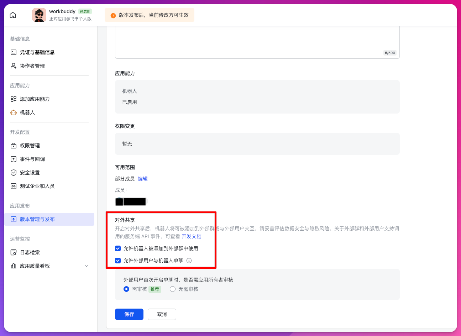This screenshot has width=461, height=336.
Task: Open 测试企业和人员 from the sidebar
Action: pyautogui.click(x=49, y=186)
